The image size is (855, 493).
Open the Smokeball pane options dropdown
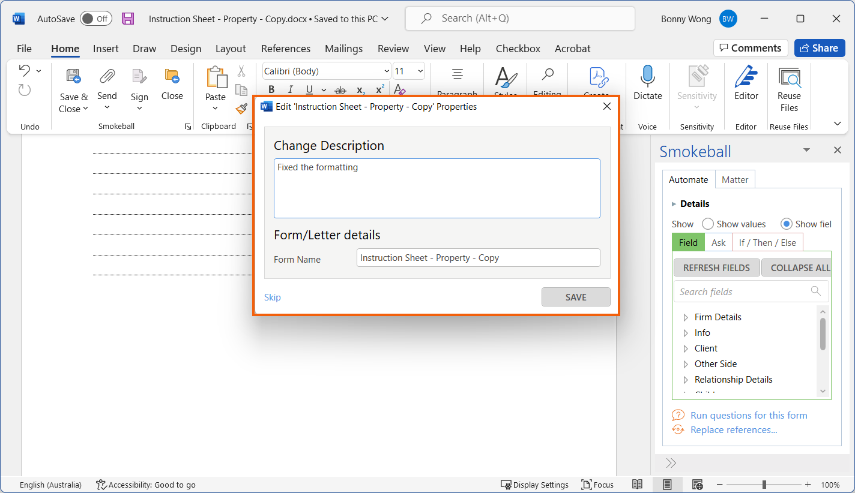click(x=806, y=150)
